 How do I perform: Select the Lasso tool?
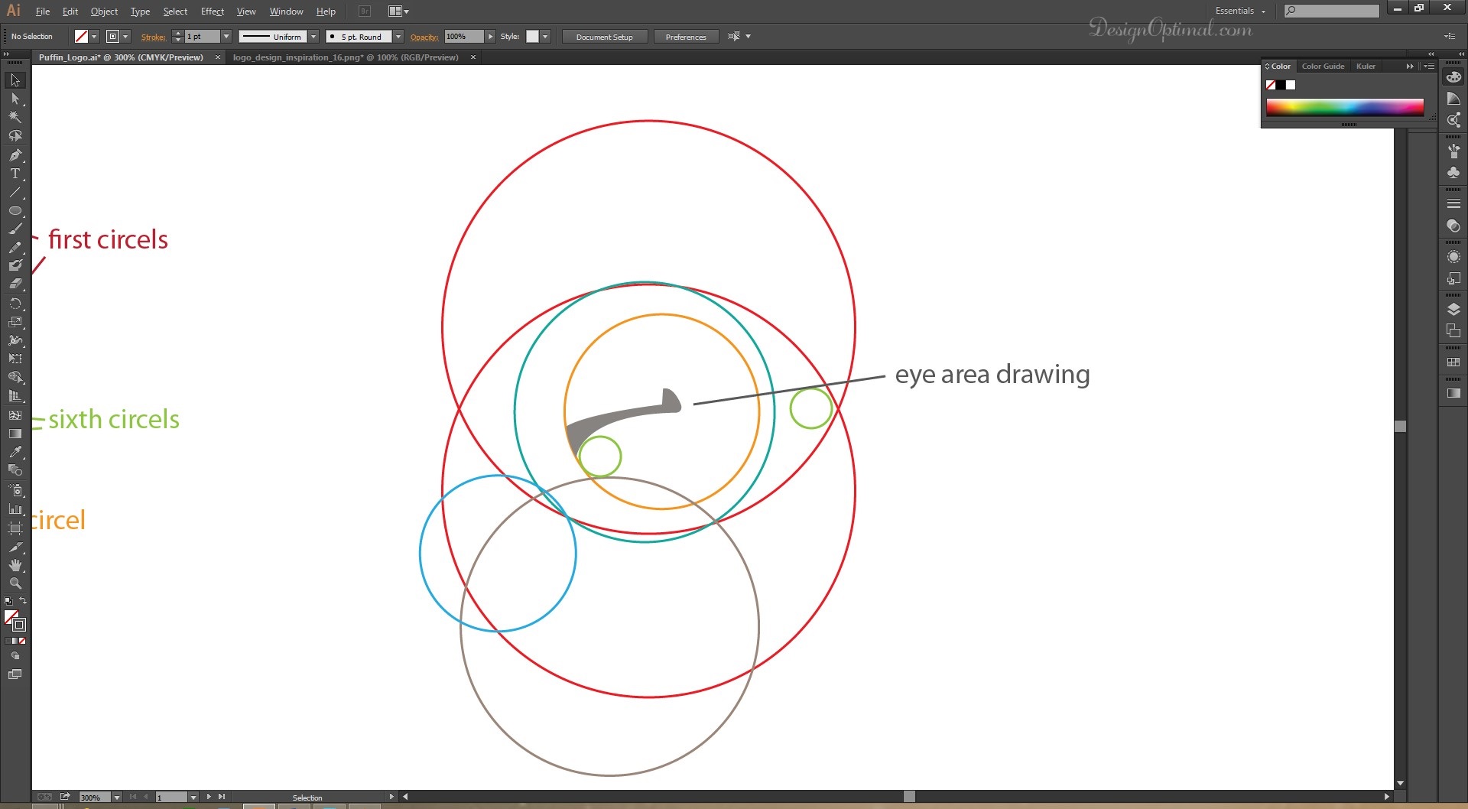[15, 135]
